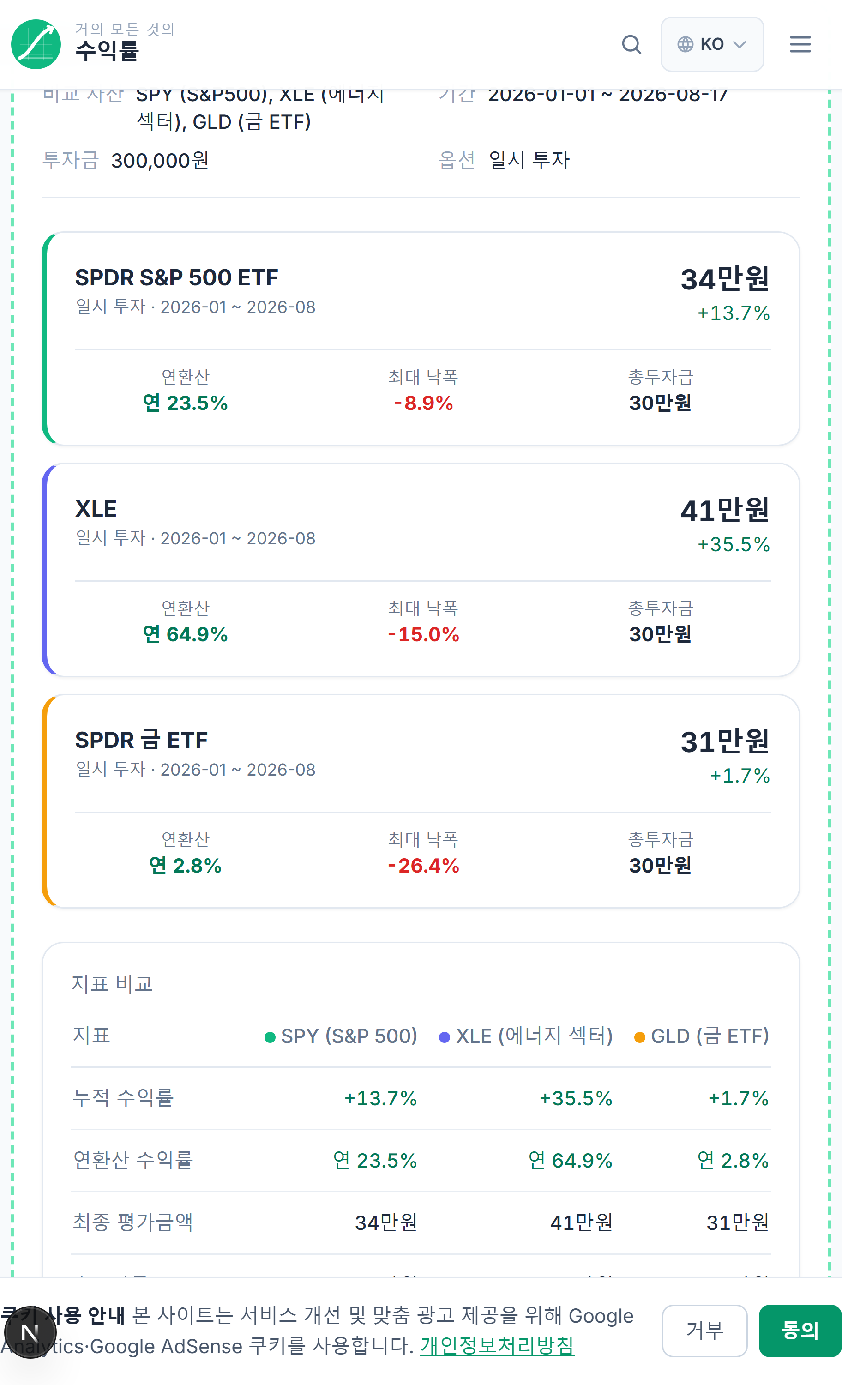Image resolution: width=842 pixels, height=1385 pixels.
Task: Click the Next.js N badge icon
Action: [30, 1331]
